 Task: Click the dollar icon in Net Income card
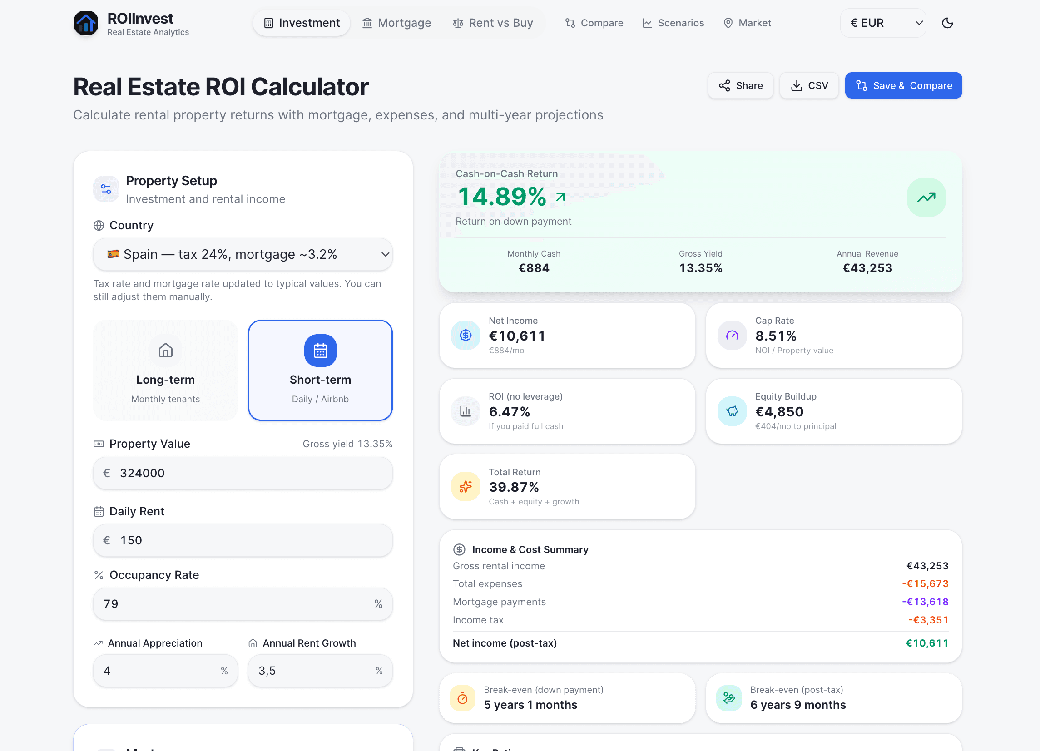coord(466,335)
